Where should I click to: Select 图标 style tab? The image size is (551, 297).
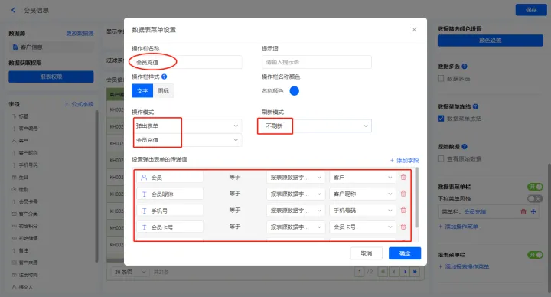click(x=164, y=90)
